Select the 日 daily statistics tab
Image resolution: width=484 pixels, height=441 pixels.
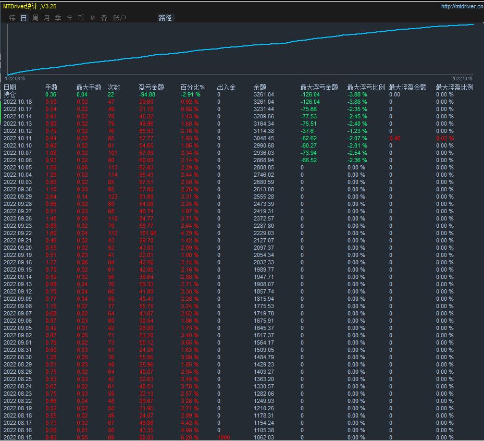tap(24, 18)
